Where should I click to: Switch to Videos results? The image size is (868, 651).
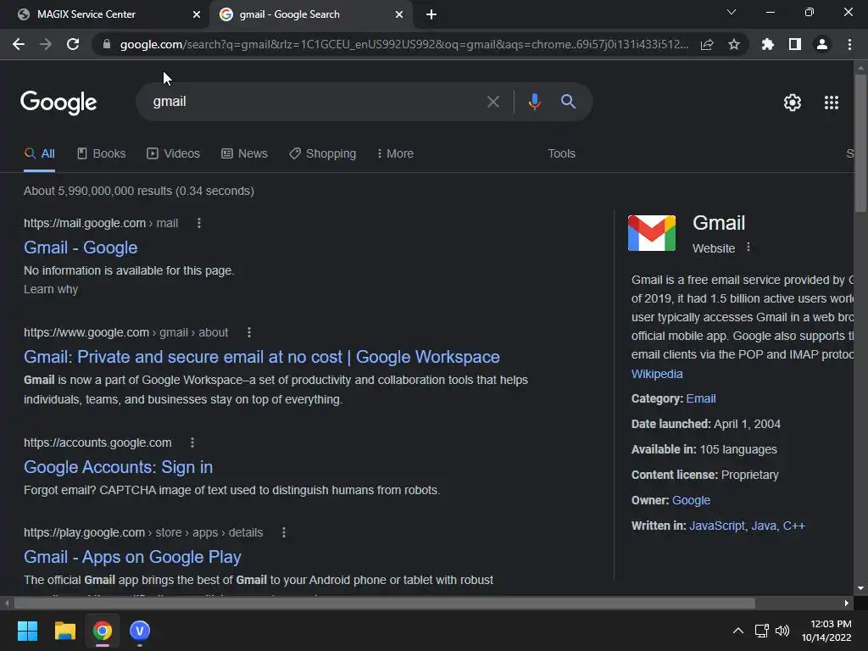(173, 154)
